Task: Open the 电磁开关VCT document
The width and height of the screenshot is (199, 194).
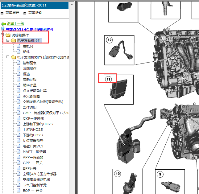Action: 33,146
